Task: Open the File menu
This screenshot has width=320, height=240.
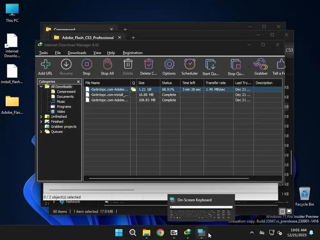Action: [x=58, y=53]
